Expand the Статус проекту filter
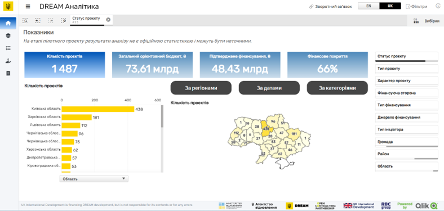This screenshot has width=444, height=211. coord(406,56)
